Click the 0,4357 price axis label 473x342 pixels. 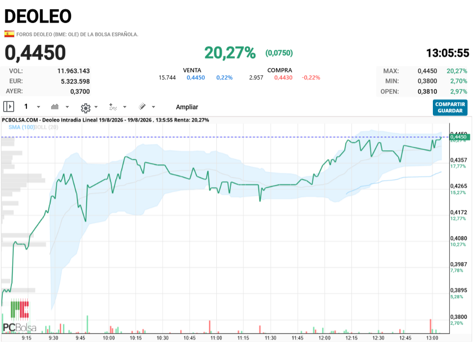coord(458,160)
